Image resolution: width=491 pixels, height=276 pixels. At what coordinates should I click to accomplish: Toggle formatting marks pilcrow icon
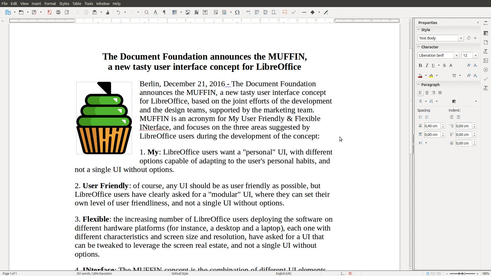tap(164, 12)
